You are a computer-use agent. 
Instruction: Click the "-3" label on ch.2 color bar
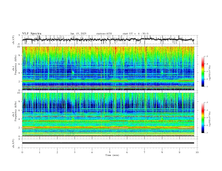tap(207, 103)
